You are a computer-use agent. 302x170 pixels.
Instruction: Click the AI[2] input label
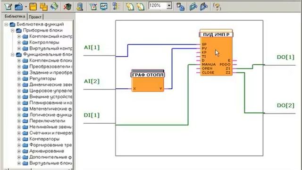92,81
